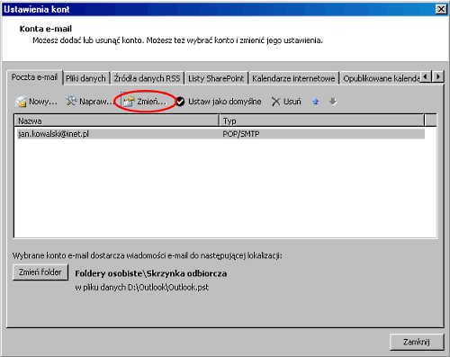Move account up with blue arrow
The image size is (450, 357).
(316, 102)
